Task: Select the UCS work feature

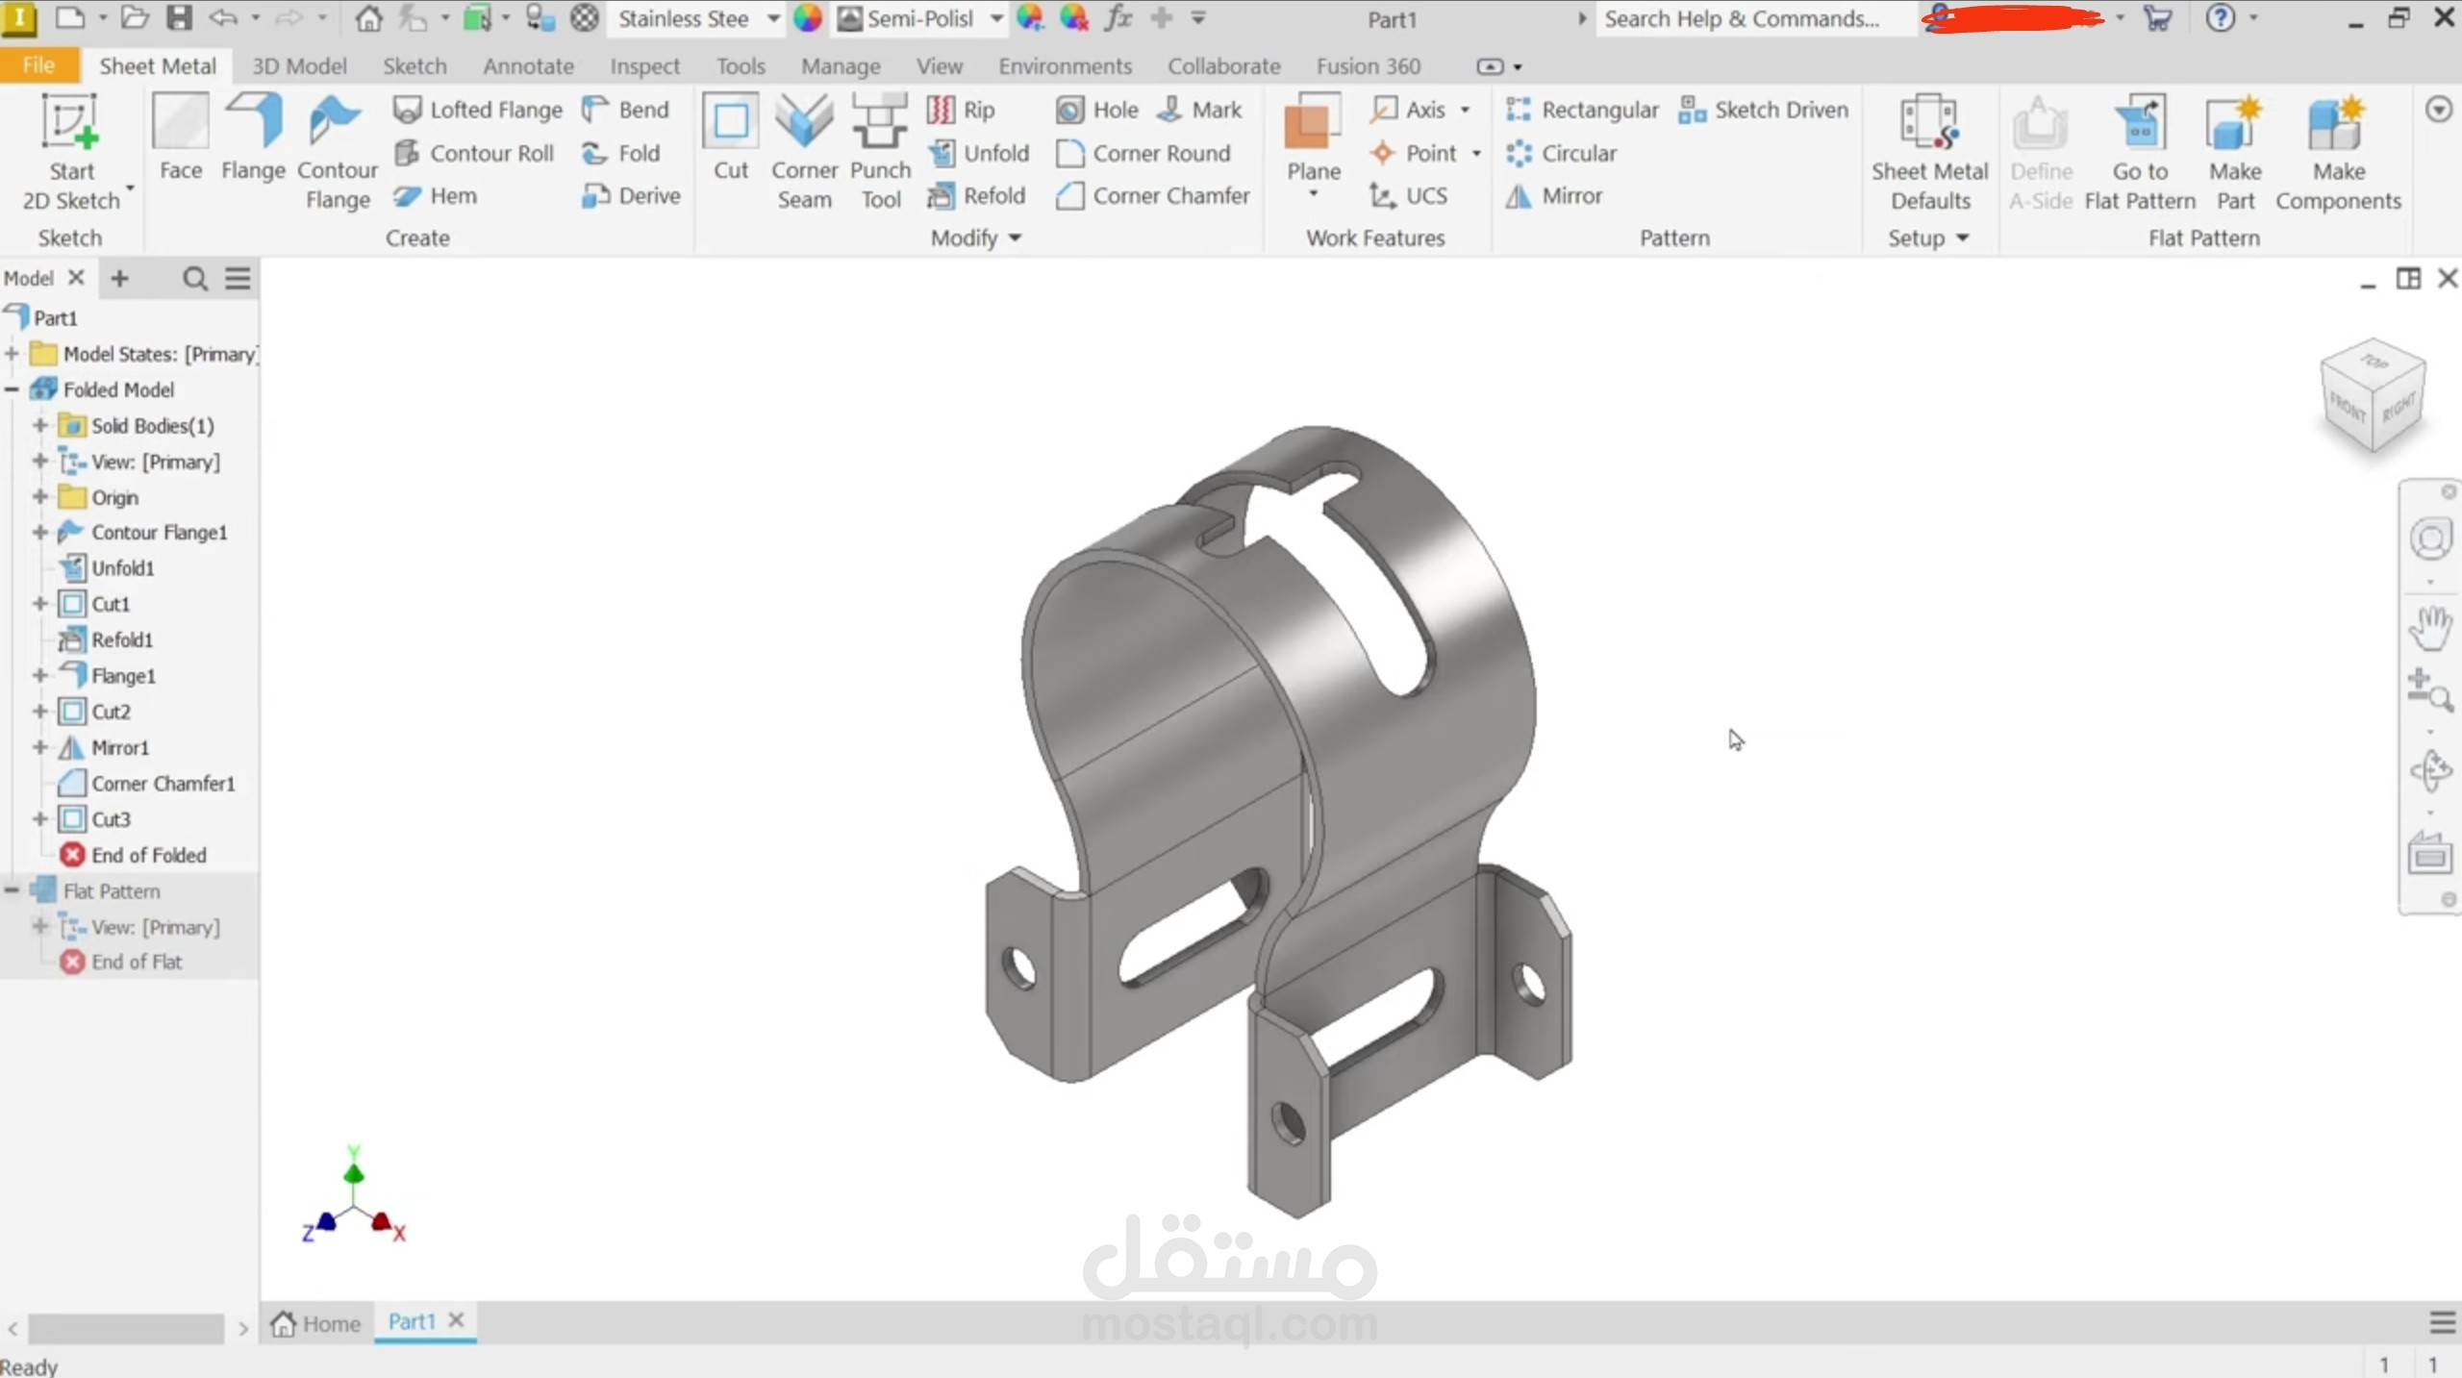Action: [1408, 196]
